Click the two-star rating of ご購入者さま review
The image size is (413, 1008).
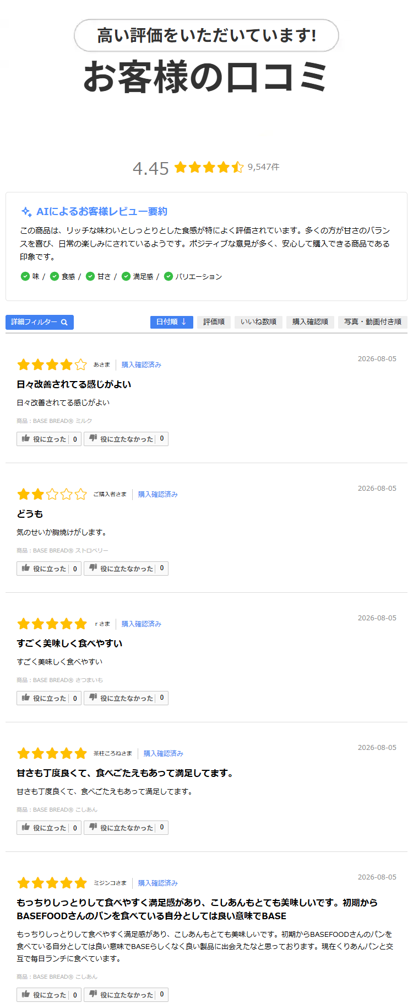coord(52,494)
